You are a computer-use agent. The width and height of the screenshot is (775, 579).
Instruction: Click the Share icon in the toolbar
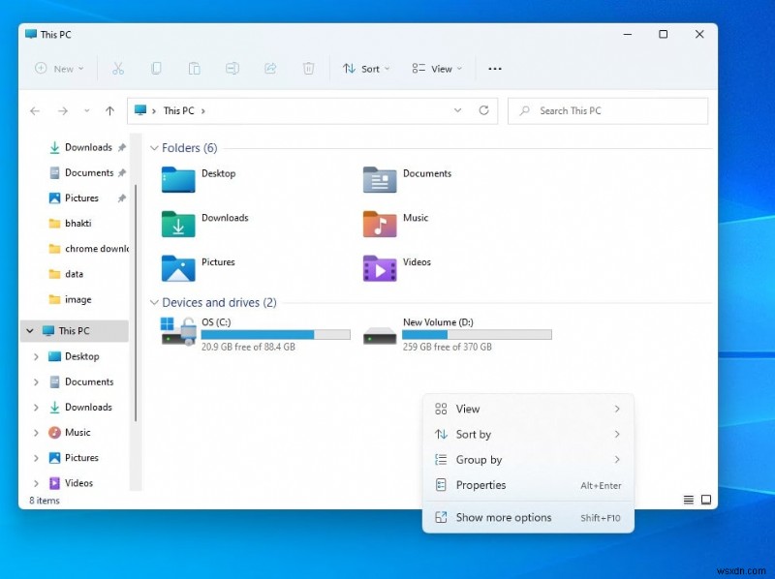pos(270,69)
